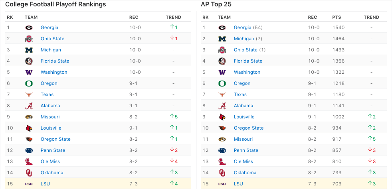The width and height of the screenshot is (392, 189).
Task: Open Missouri team link in AP Top 25
Action: 243,139
